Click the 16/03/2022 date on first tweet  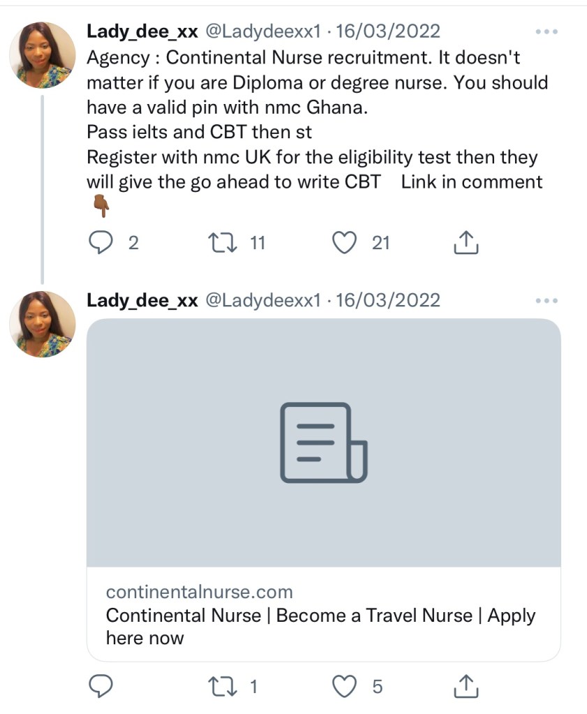pos(388,31)
